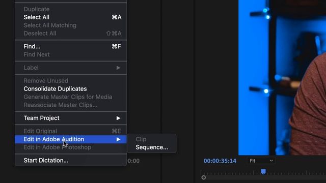Open the Fit zoom level dropdown
The image size is (326, 183).
pos(261,161)
